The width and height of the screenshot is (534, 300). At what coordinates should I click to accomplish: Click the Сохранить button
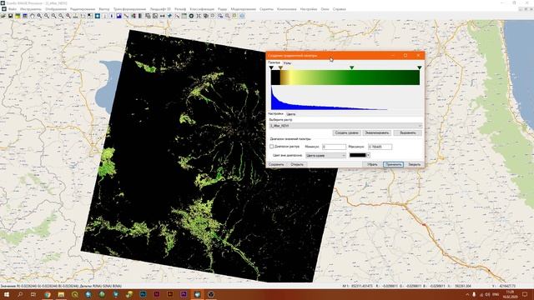click(x=276, y=165)
